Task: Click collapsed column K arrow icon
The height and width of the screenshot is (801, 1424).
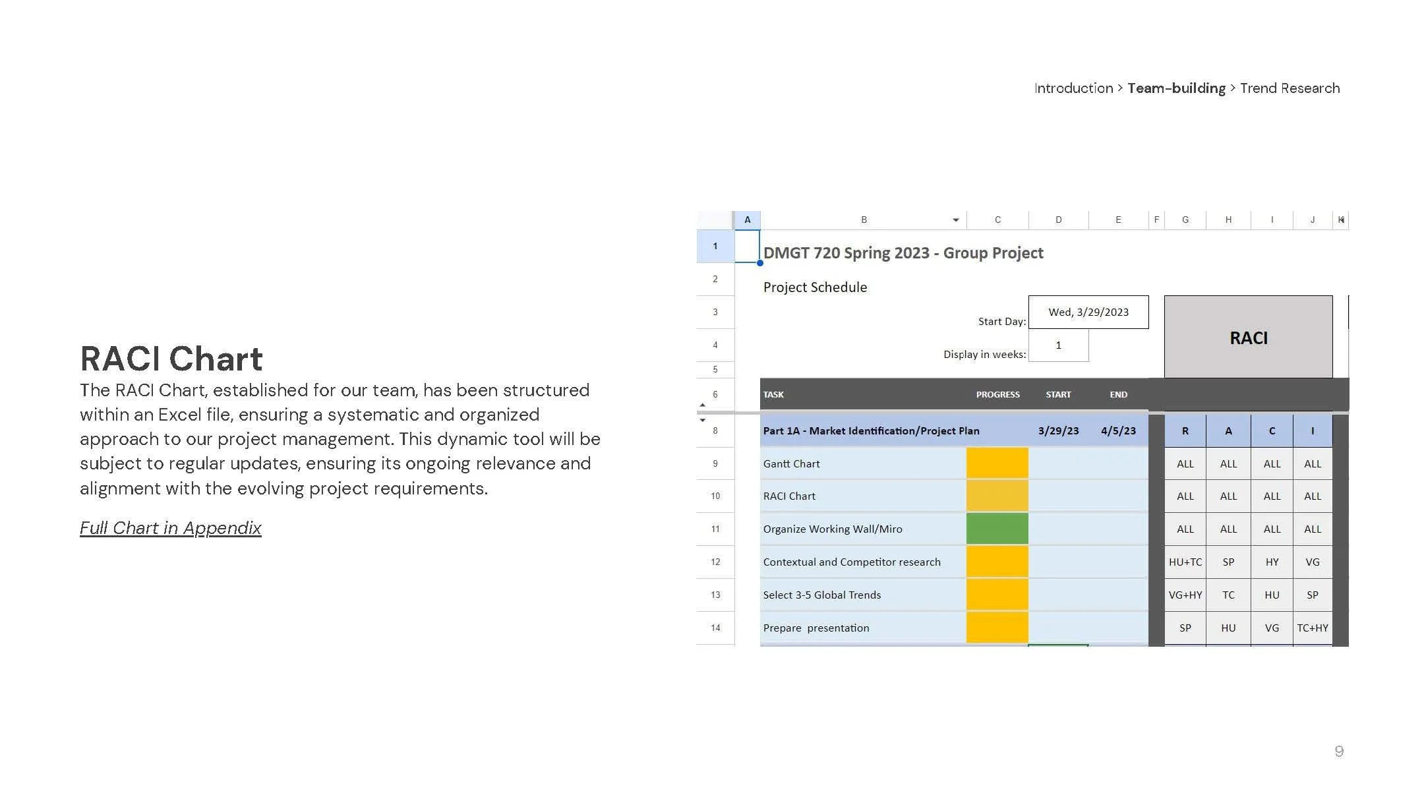Action: click(1340, 220)
